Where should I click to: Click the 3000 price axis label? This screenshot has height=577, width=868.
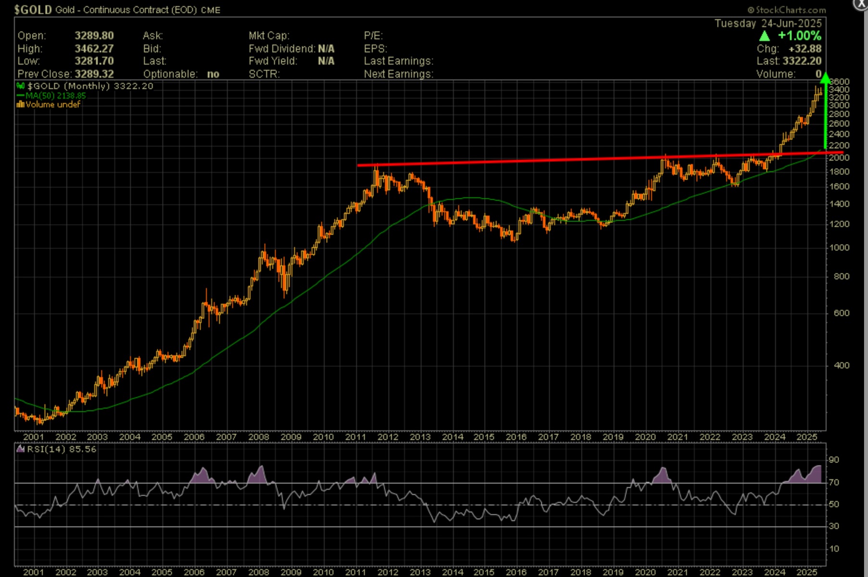click(840, 105)
